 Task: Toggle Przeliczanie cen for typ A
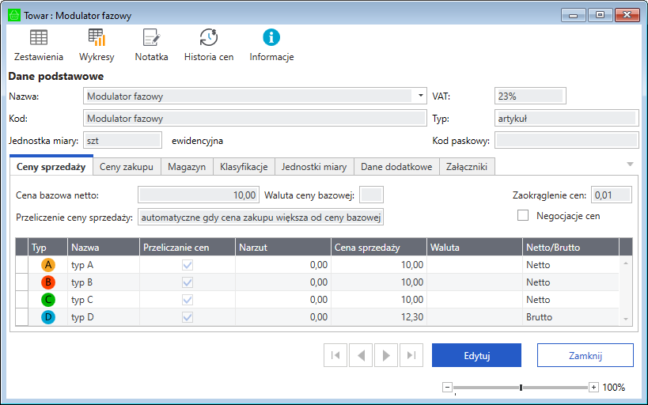tap(188, 265)
